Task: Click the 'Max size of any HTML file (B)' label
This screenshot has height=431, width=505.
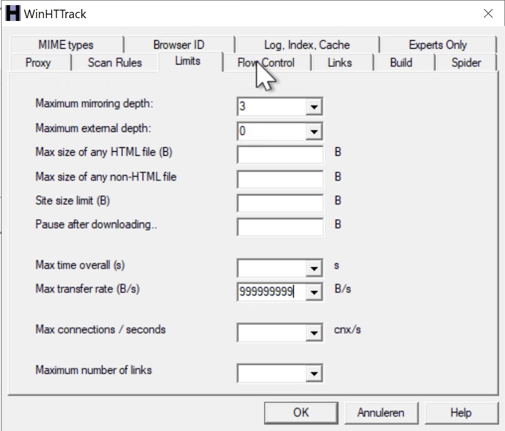Action: [104, 152]
